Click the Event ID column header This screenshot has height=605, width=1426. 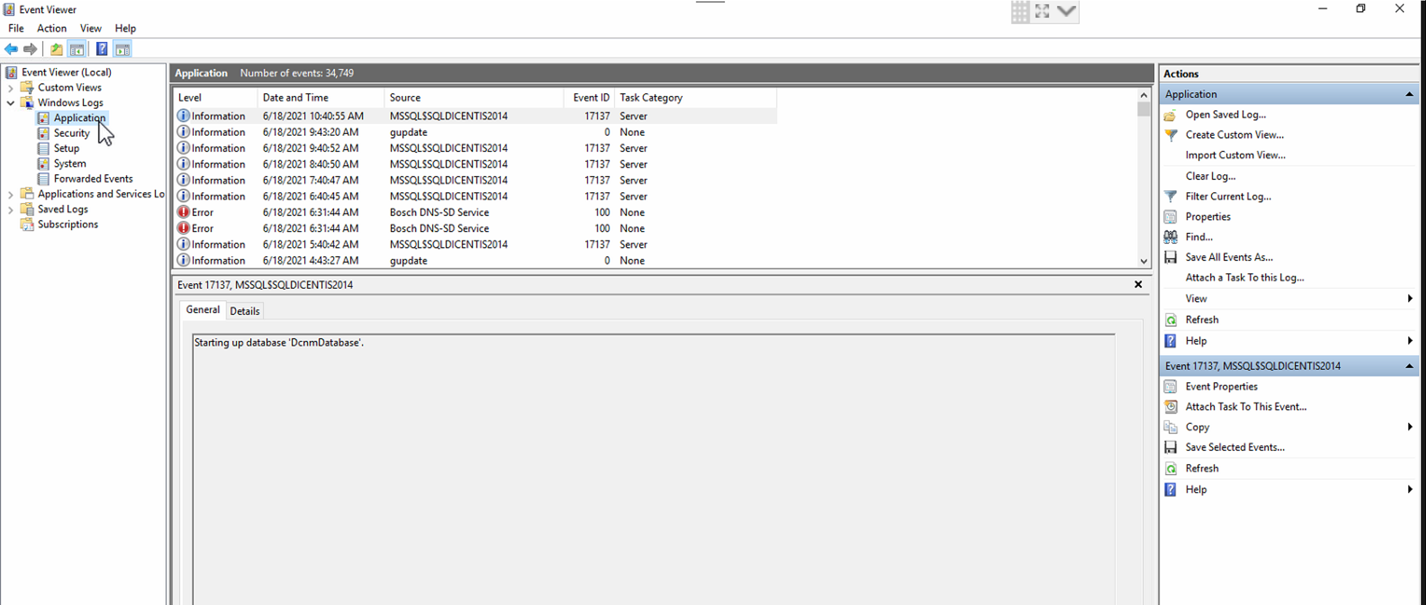pos(589,97)
